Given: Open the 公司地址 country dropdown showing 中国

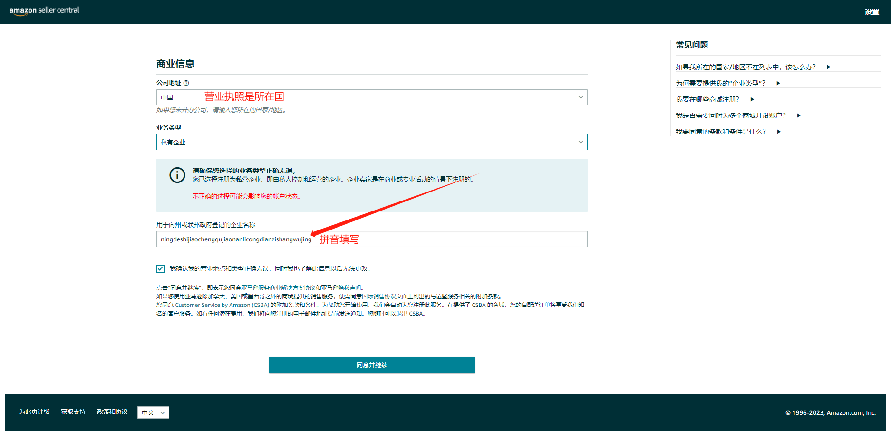Looking at the screenshot, I should pos(372,97).
